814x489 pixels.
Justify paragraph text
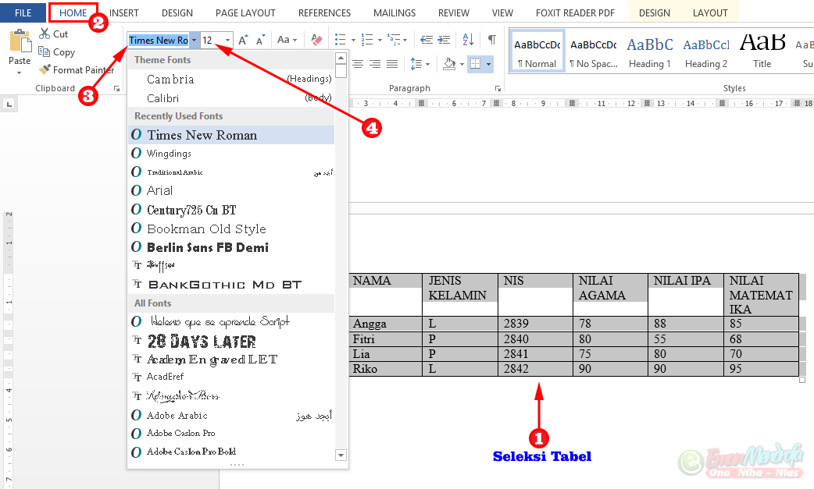click(x=392, y=64)
